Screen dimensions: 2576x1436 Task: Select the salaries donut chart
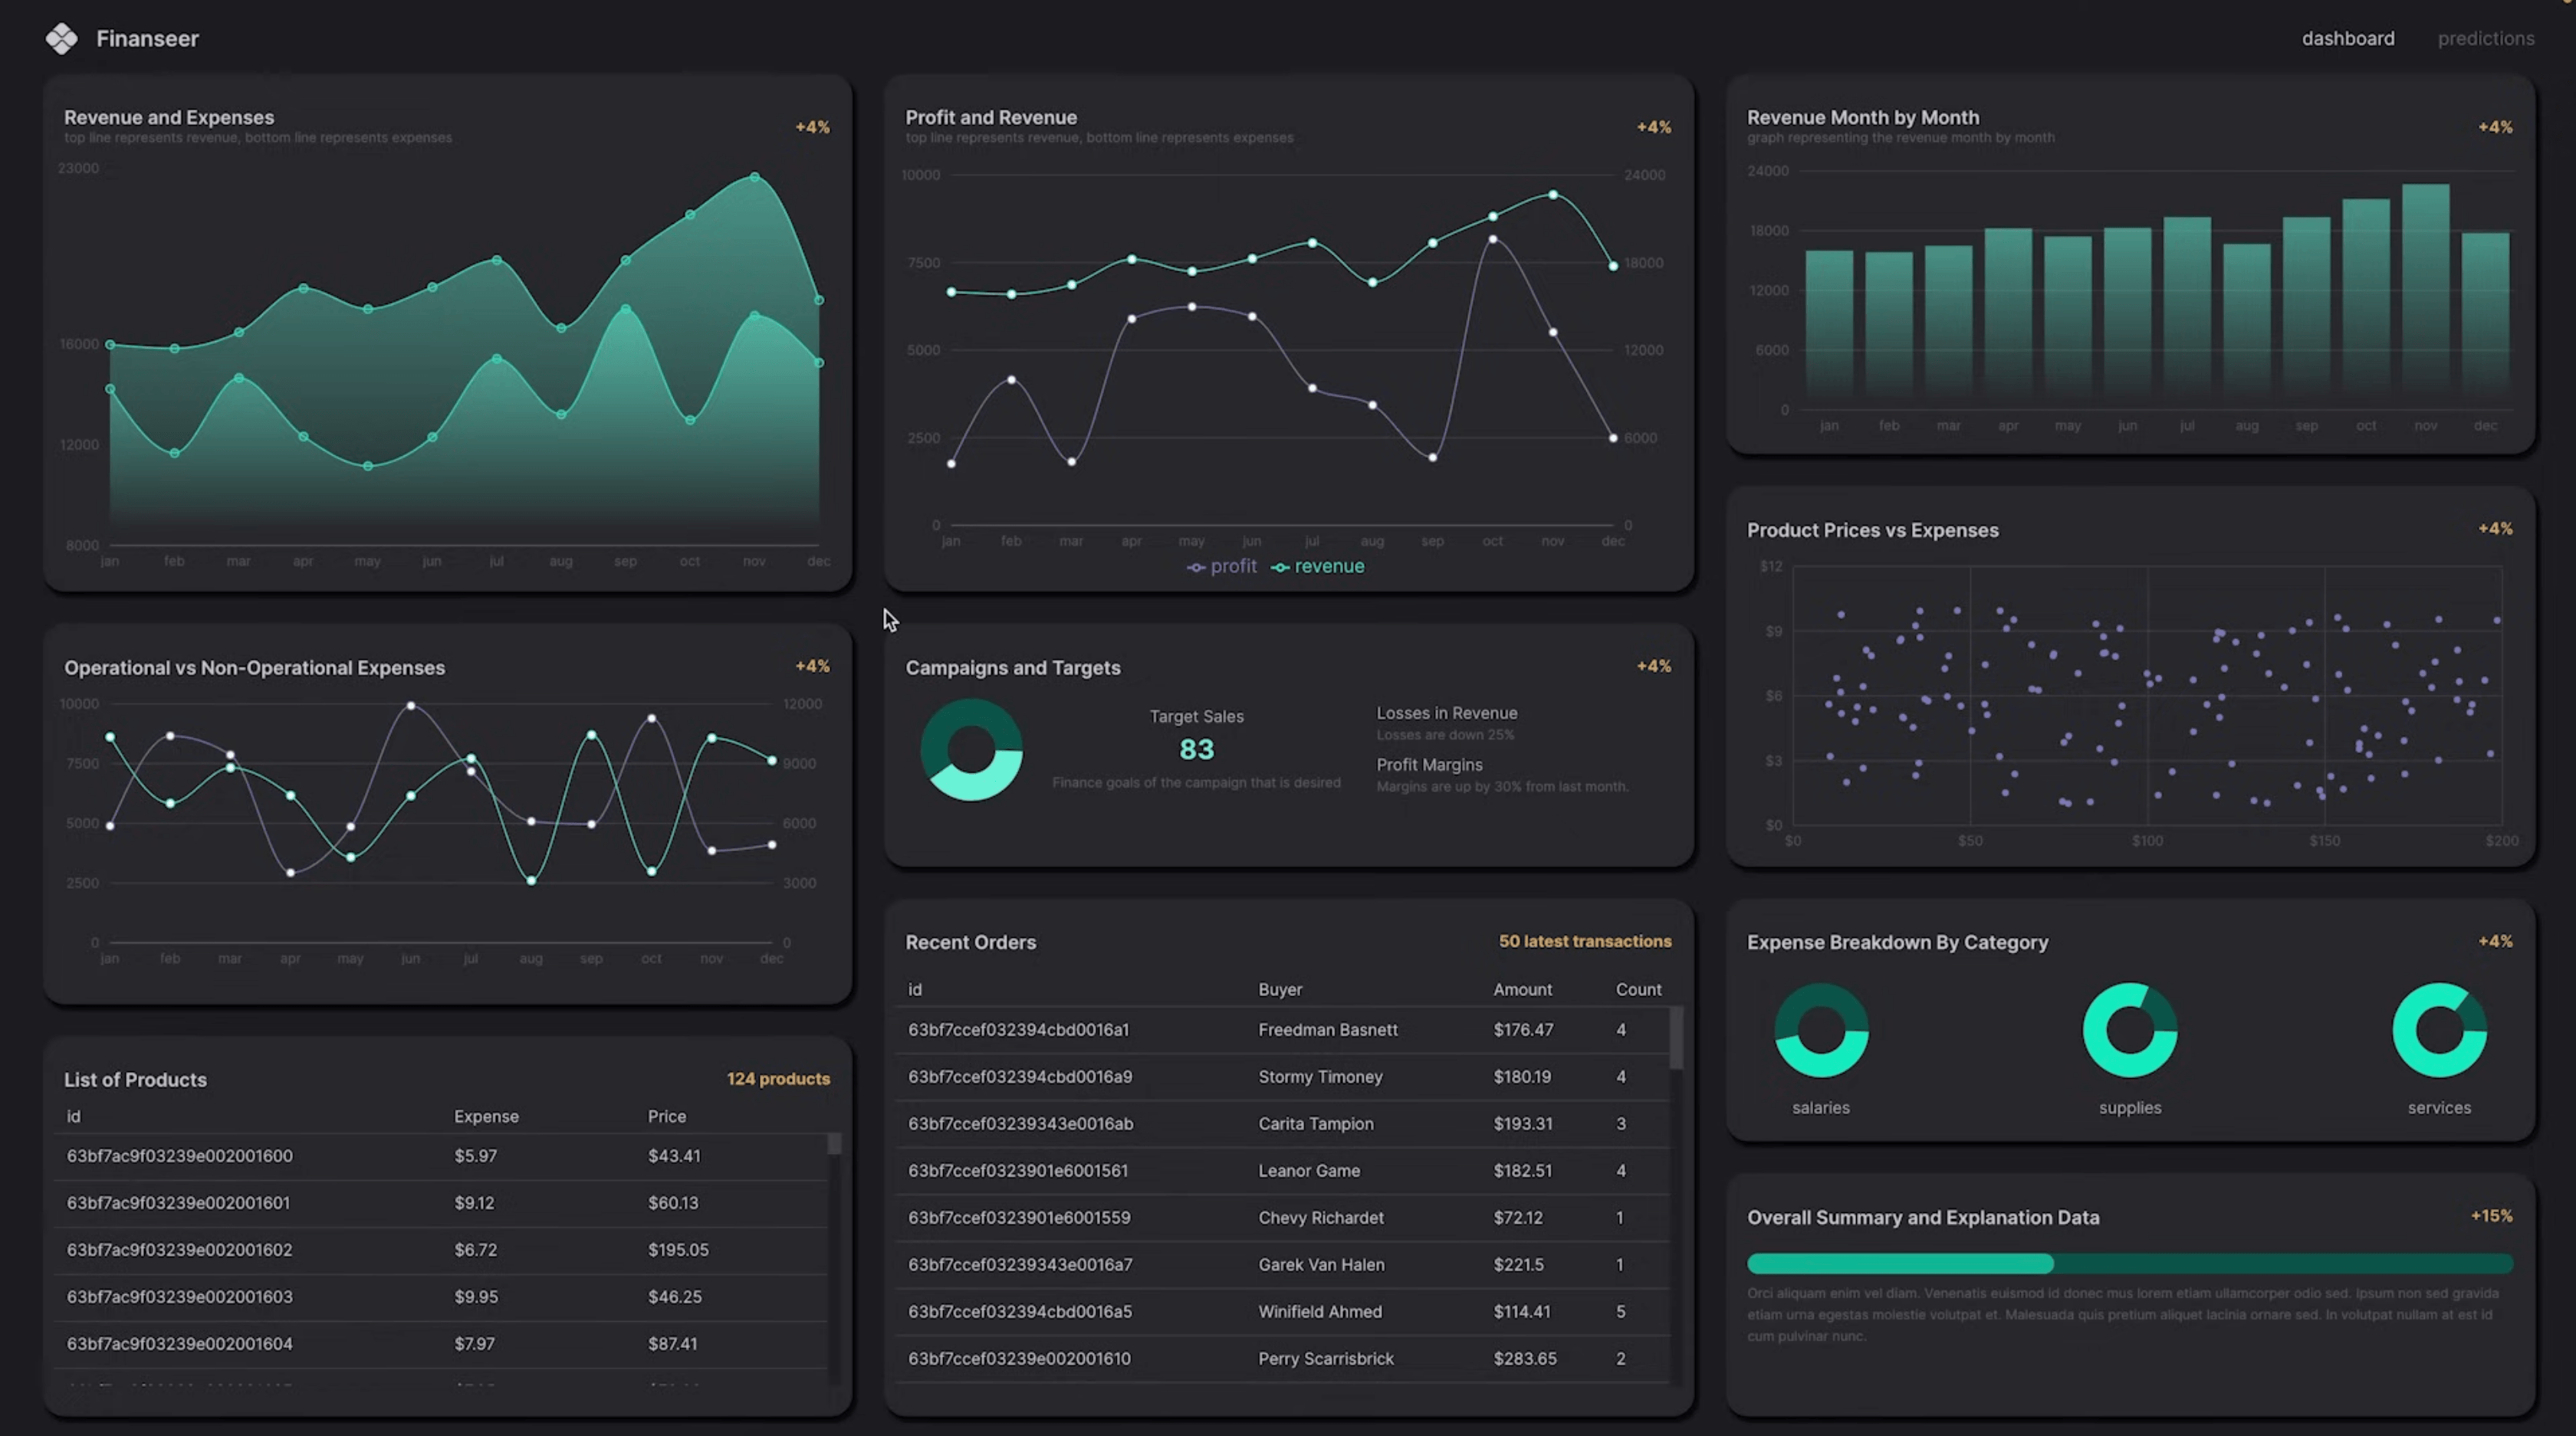1821,1031
